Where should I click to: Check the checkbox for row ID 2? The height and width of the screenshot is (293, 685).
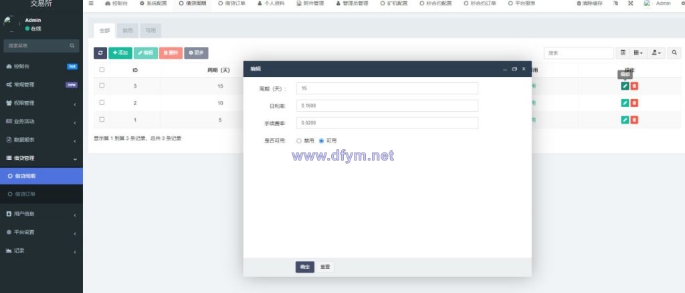[x=102, y=102]
